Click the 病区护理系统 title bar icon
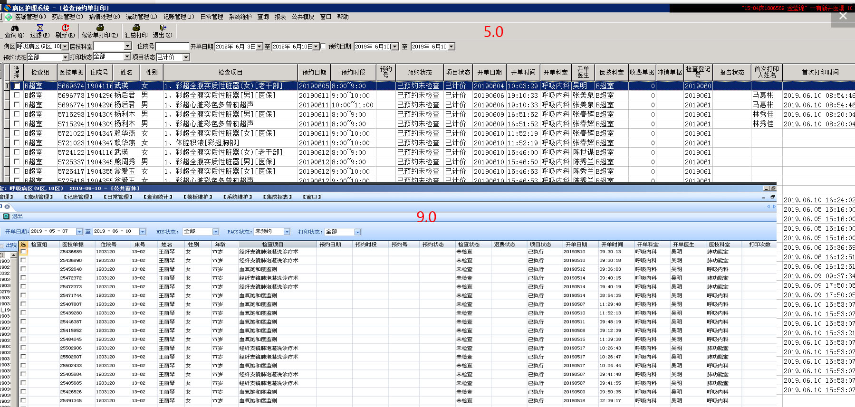The height and width of the screenshot is (407, 855). coord(7,8)
